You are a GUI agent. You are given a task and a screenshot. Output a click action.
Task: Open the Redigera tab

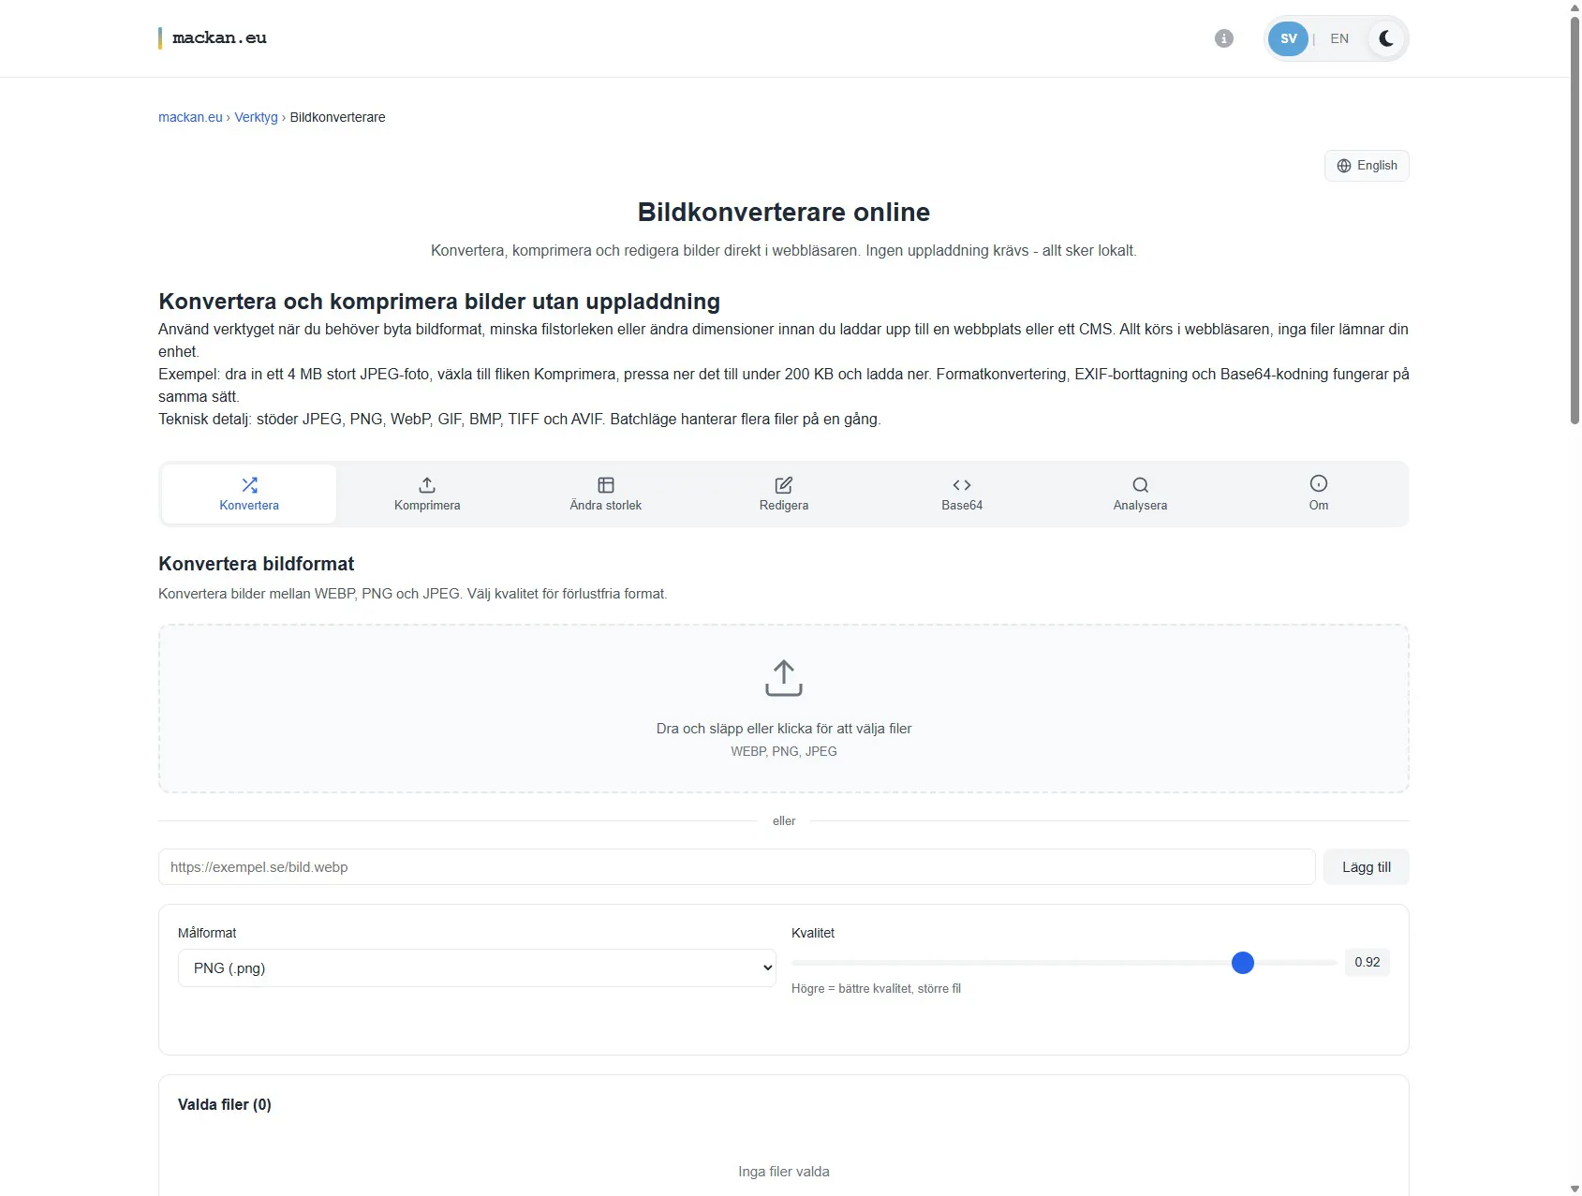coord(784,494)
